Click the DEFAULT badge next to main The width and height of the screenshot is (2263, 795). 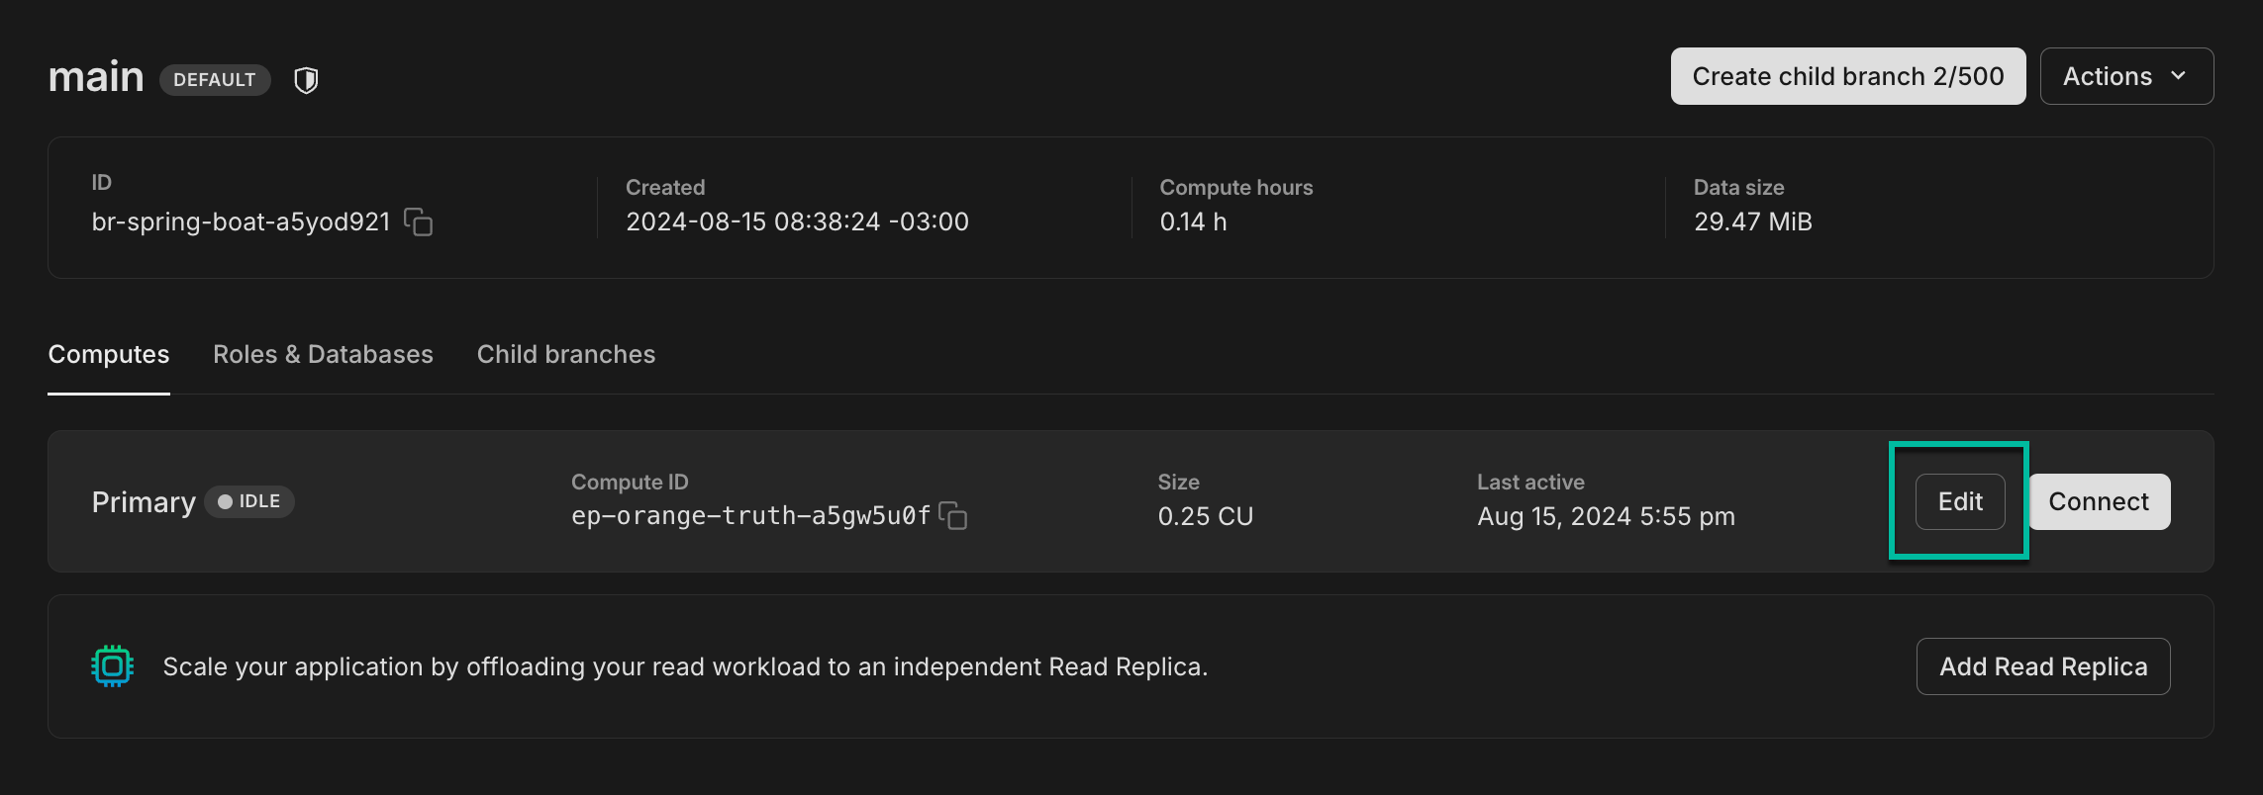pyautogui.click(x=215, y=80)
